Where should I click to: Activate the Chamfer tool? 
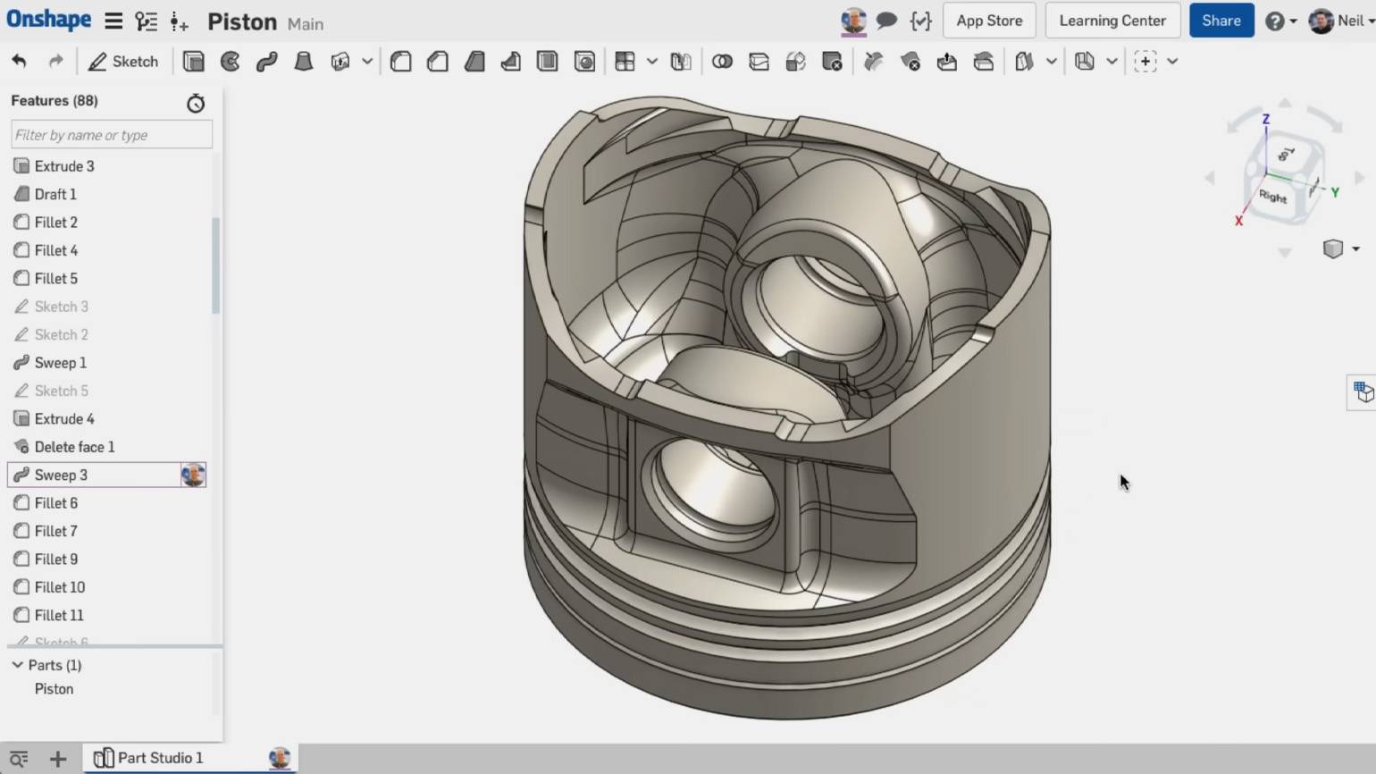click(x=438, y=62)
